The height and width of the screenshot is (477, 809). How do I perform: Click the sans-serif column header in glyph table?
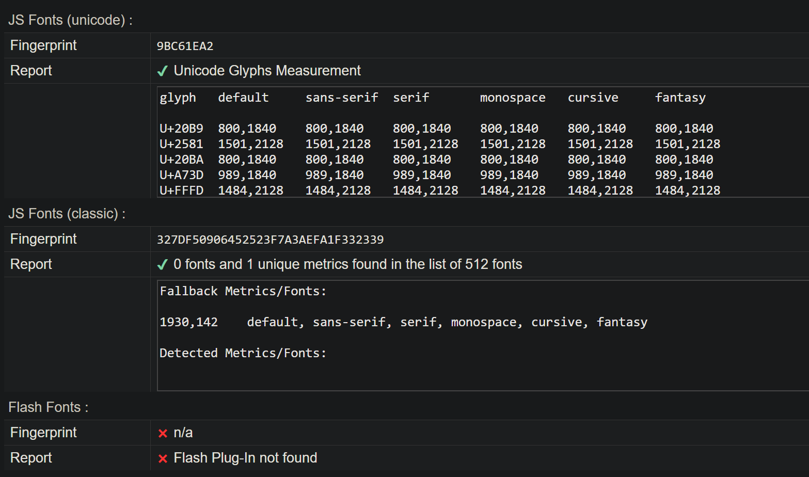click(x=341, y=98)
